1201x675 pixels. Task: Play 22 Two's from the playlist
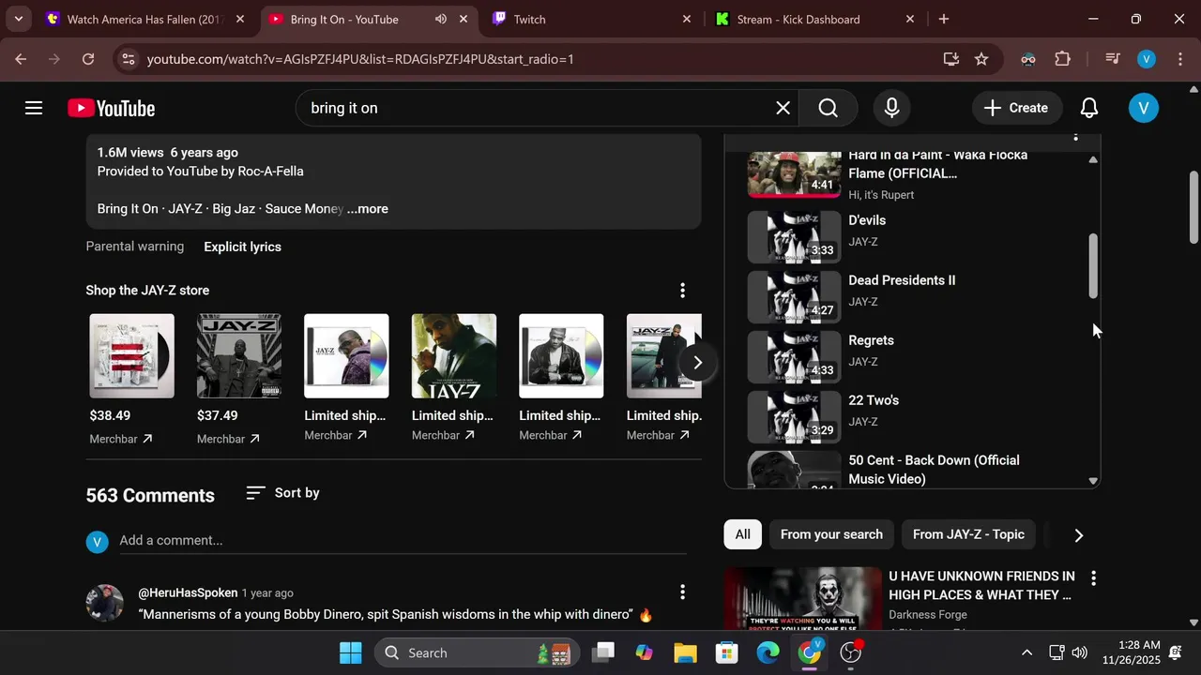(x=910, y=417)
